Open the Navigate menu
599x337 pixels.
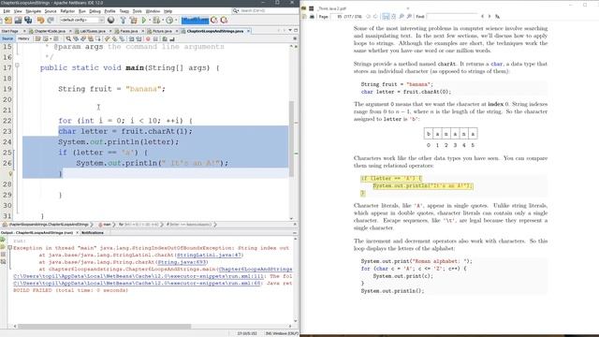click(x=34, y=11)
